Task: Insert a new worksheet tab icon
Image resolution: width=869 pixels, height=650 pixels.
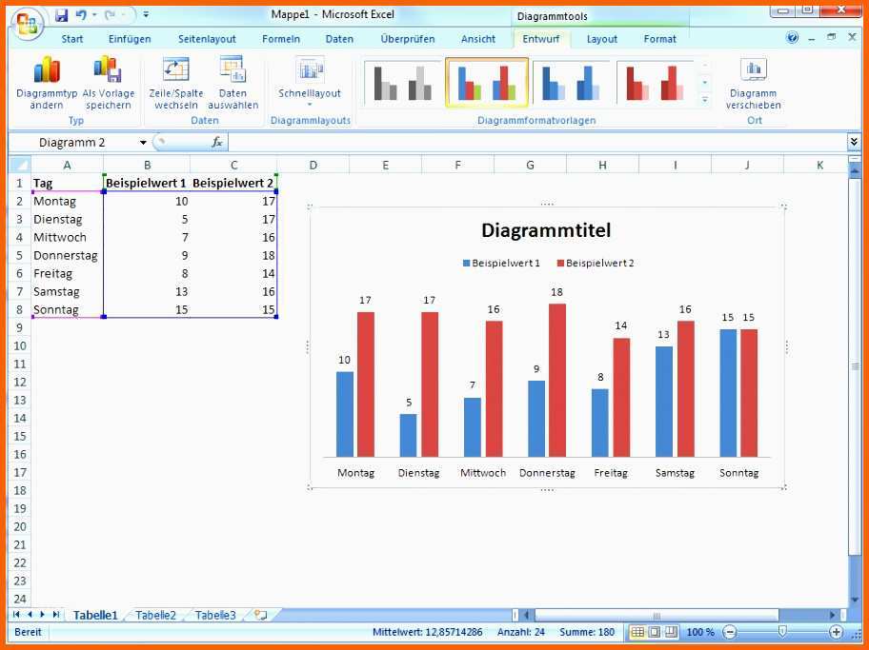Action: pyautogui.click(x=260, y=616)
